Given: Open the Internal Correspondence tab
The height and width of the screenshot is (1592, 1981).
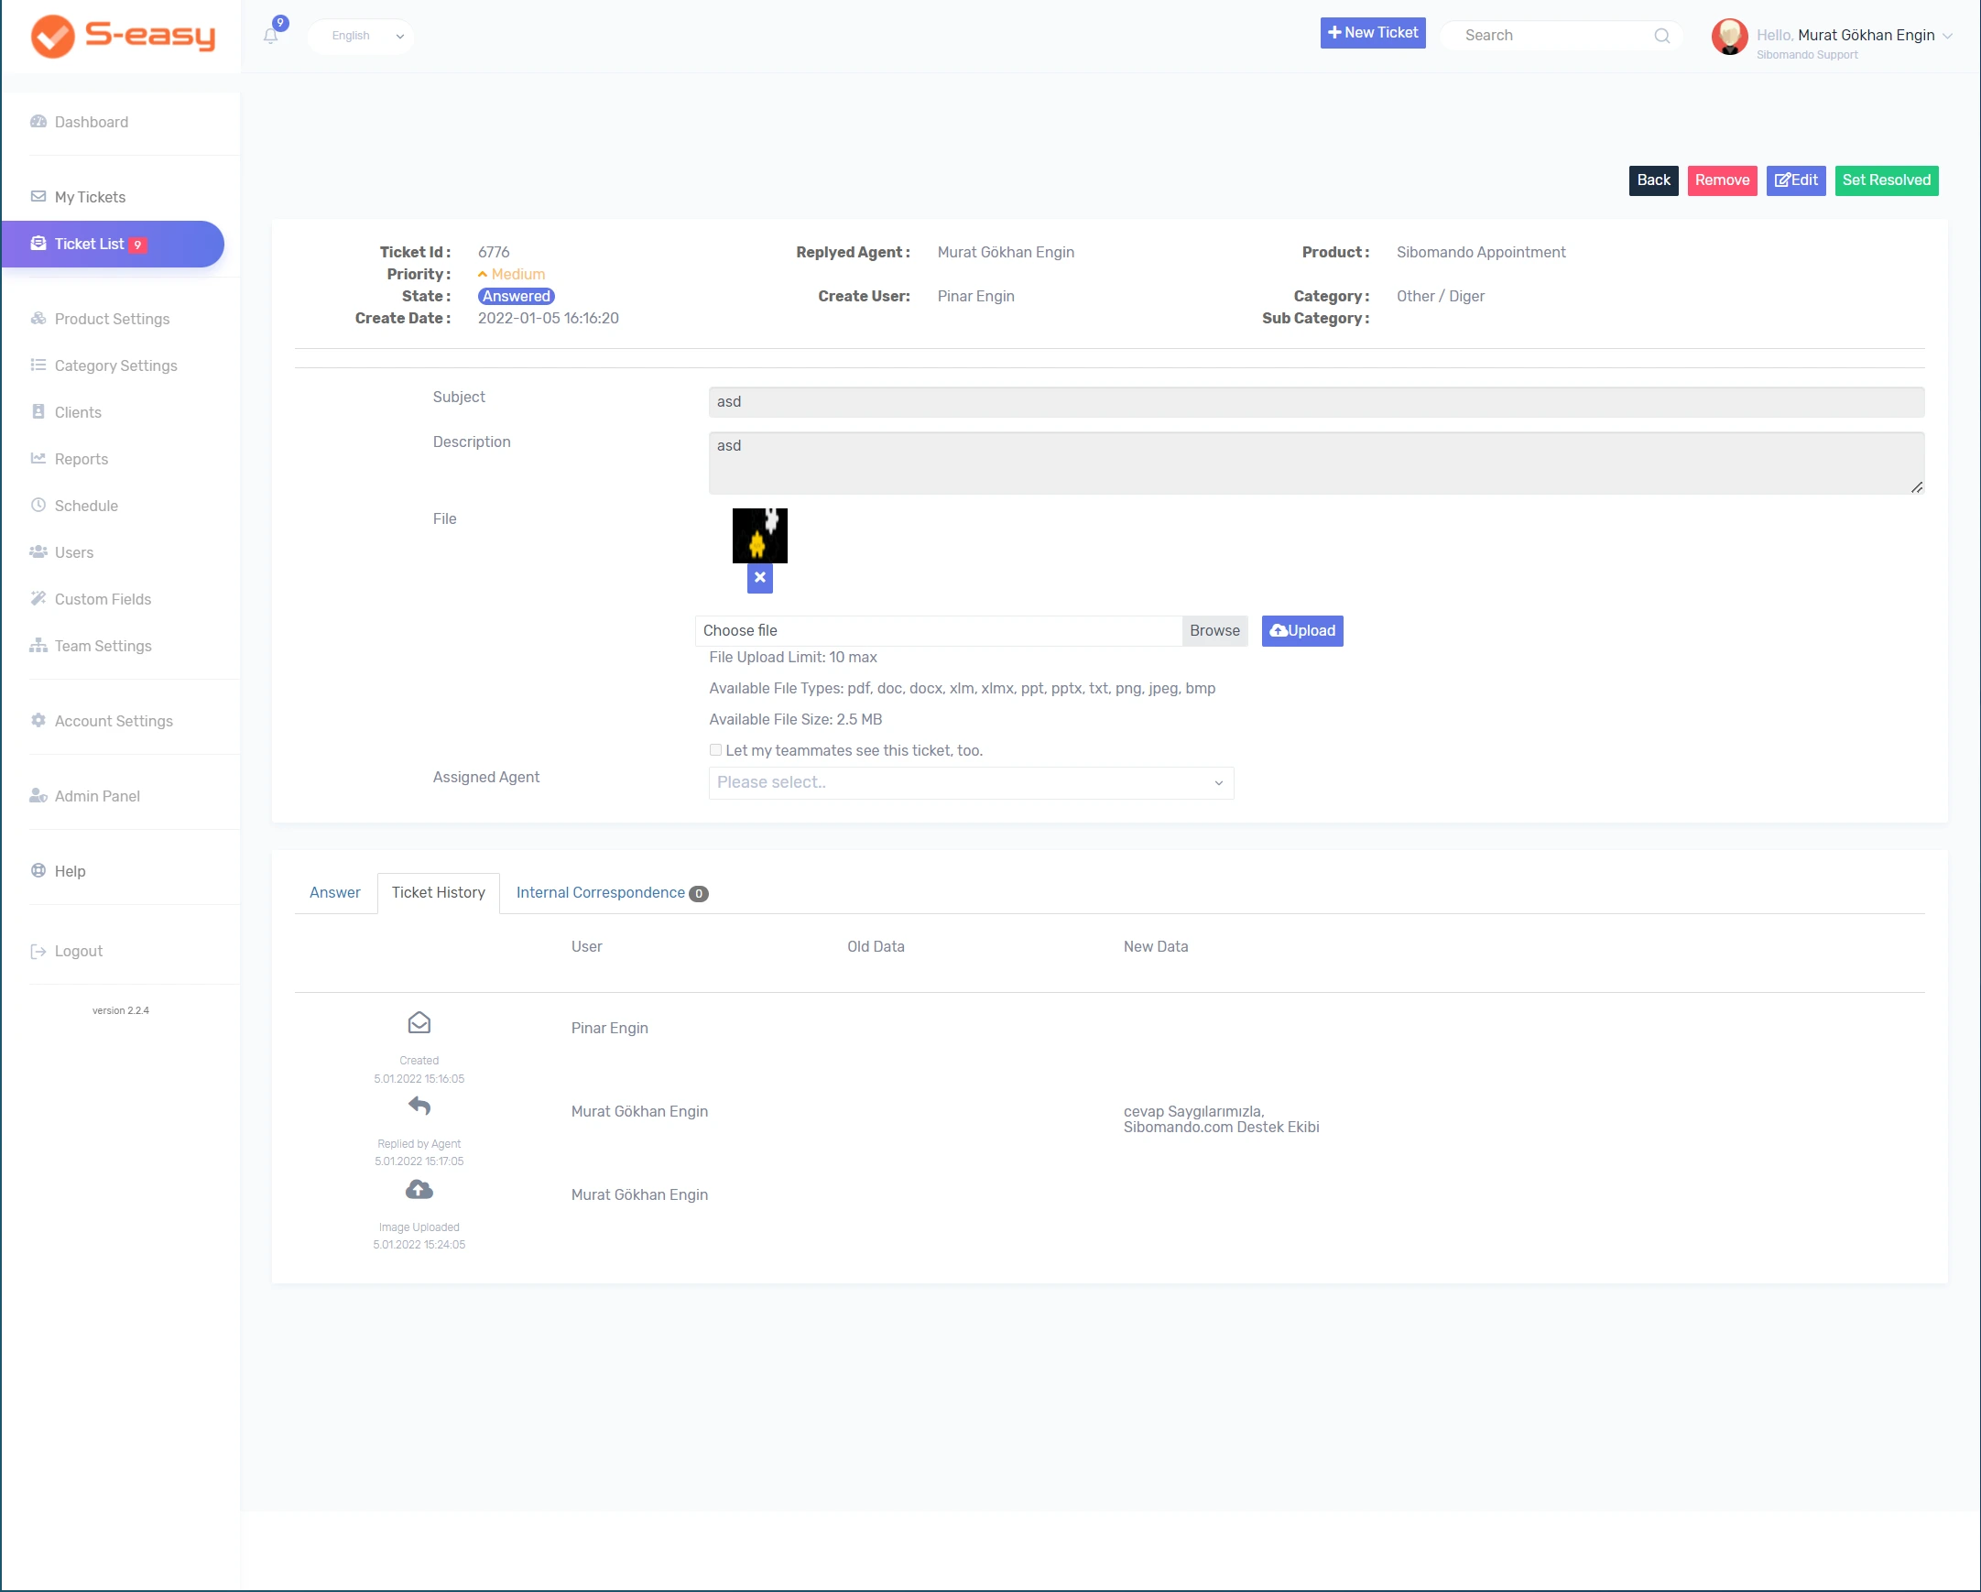Looking at the screenshot, I should point(612,892).
